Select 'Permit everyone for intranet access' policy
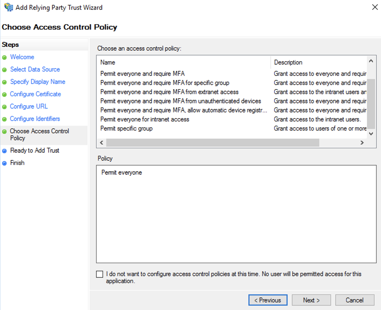 [145, 119]
